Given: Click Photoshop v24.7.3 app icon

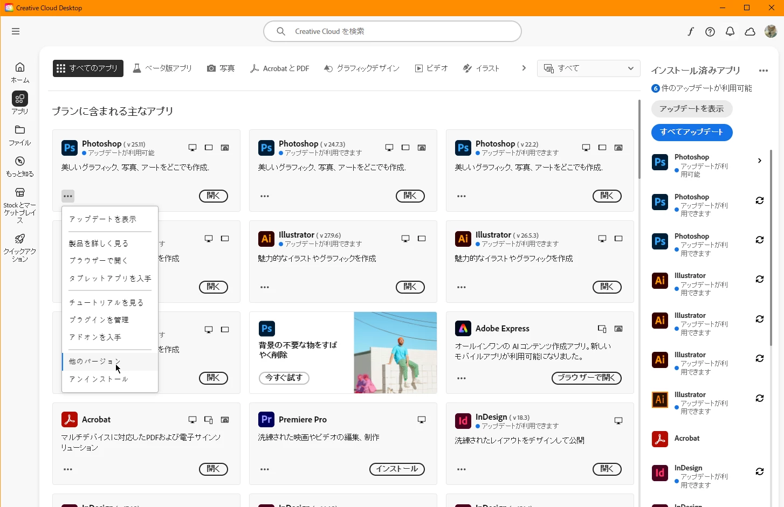Looking at the screenshot, I should tap(266, 147).
